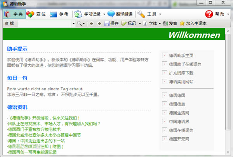Visit the 德国生活网 link
Screen dimensions: 233x157
[x=179, y=113]
